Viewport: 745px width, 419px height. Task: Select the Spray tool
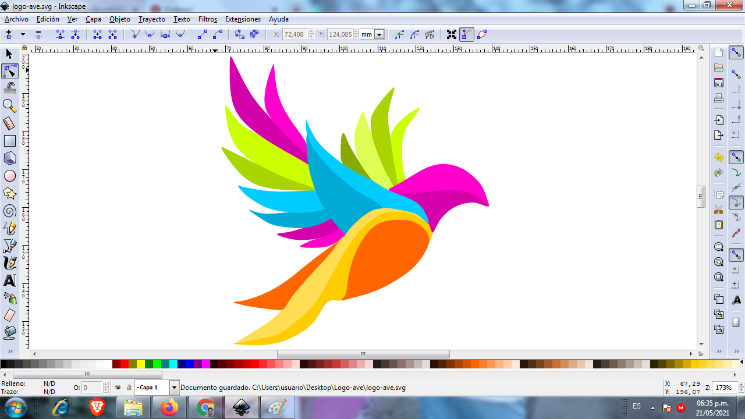[x=9, y=298]
